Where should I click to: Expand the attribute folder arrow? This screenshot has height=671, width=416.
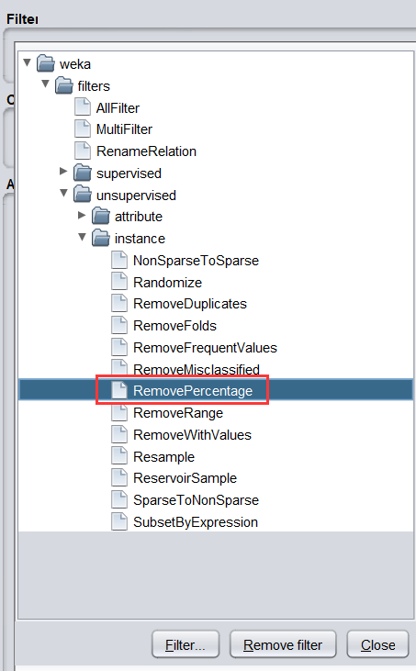pos(82,215)
